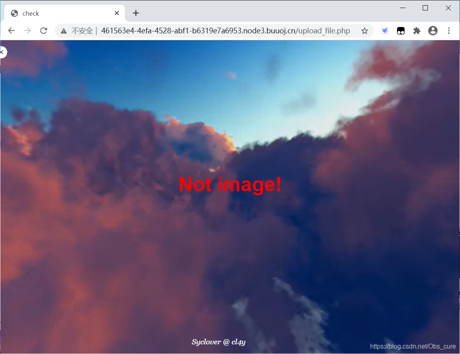Image resolution: width=460 pixels, height=354 pixels.
Task: Open a new tab with plus button
Action: 136,13
